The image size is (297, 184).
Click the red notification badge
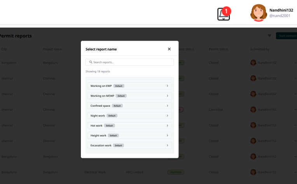[227, 11]
